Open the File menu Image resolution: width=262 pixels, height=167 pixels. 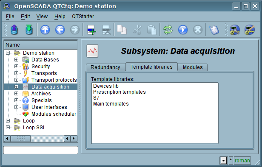pos(10,17)
